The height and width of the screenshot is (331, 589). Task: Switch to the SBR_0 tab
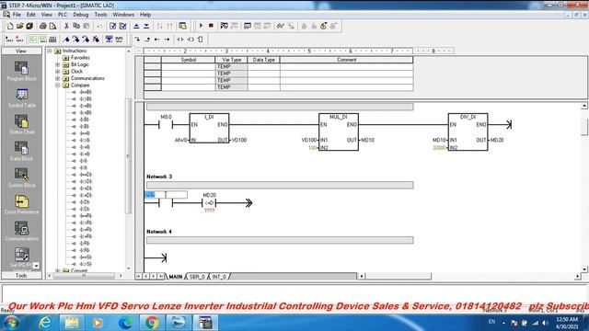pyautogui.click(x=197, y=277)
